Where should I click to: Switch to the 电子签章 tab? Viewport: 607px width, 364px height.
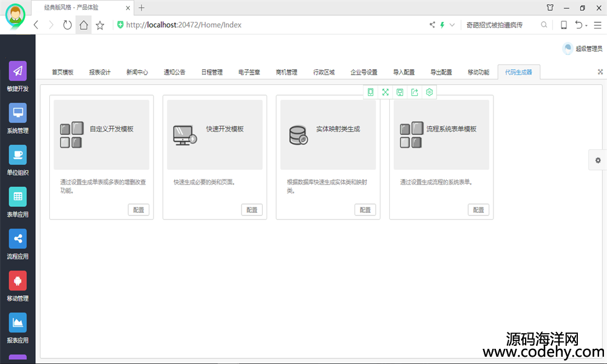(249, 72)
